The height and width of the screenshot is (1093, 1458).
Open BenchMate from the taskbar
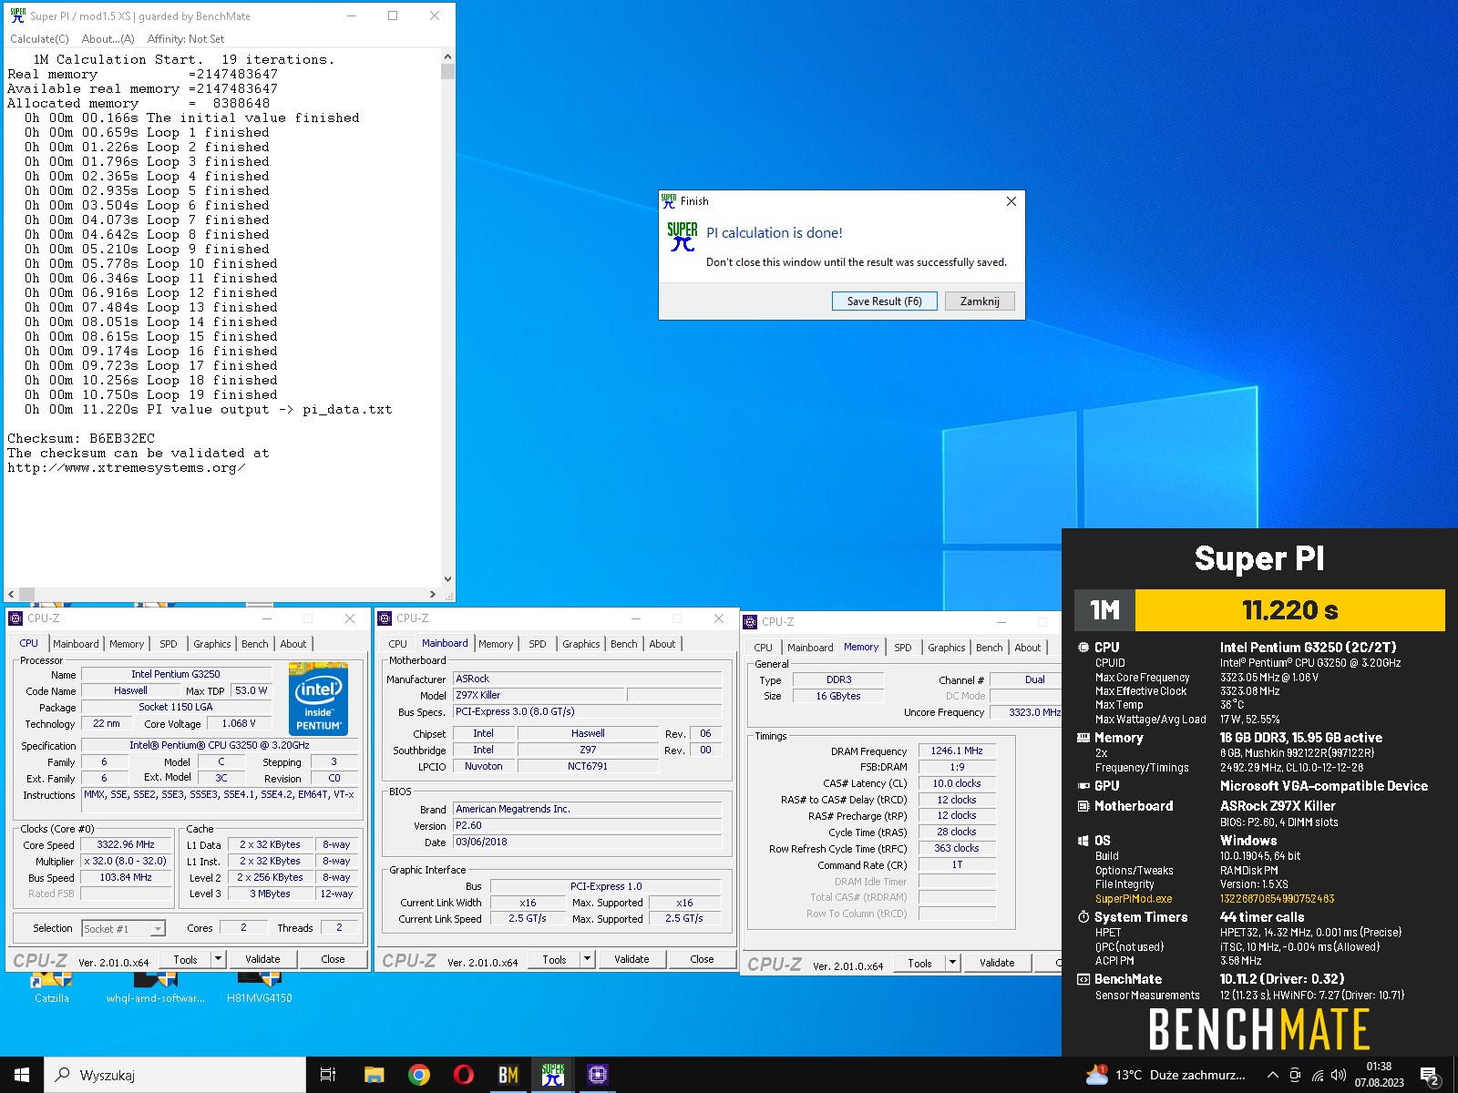click(508, 1075)
